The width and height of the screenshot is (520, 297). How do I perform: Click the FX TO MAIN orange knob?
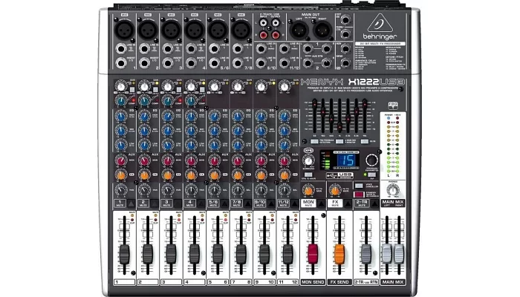click(x=335, y=190)
